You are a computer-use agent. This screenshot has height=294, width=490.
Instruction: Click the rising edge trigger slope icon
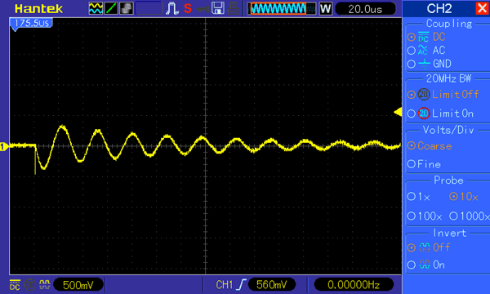click(x=242, y=285)
